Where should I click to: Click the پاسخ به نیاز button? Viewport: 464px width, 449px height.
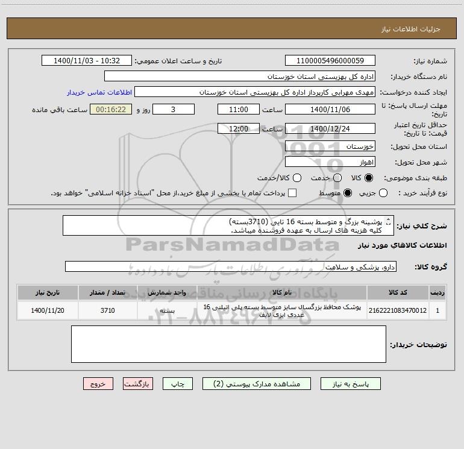(350, 383)
